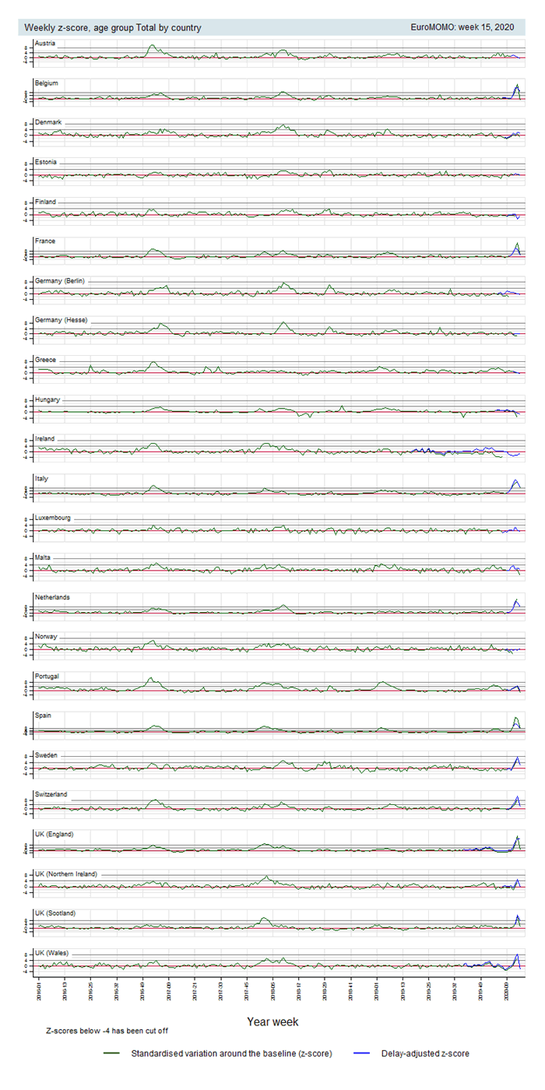Select the Belgium z-score peak at far right
The width and height of the screenshot is (545, 1090).
point(517,85)
